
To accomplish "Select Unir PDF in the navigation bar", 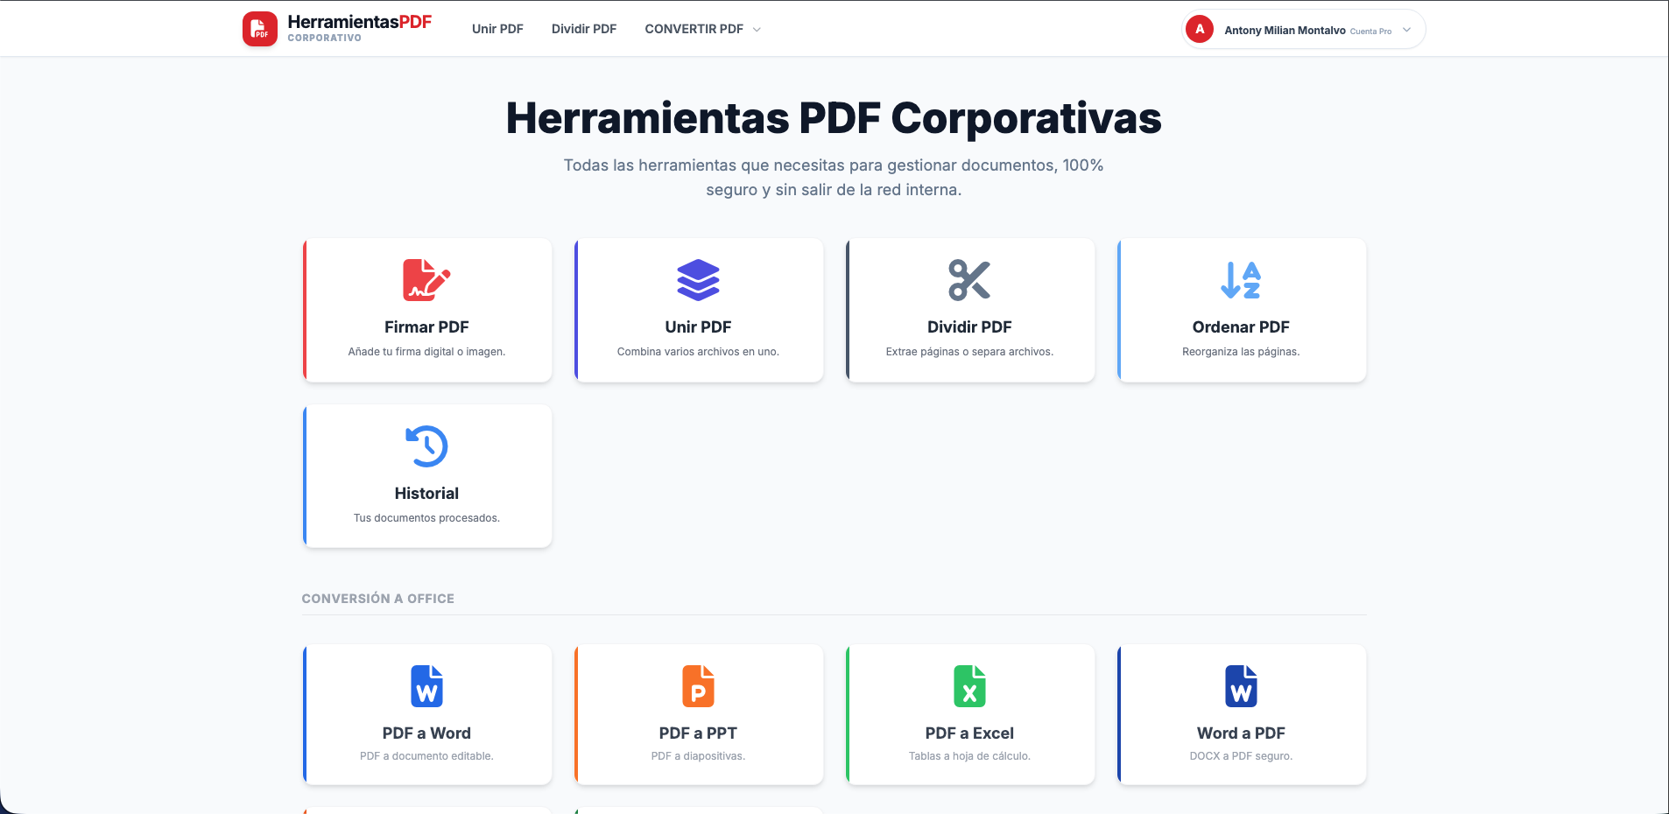I will coord(496,28).
